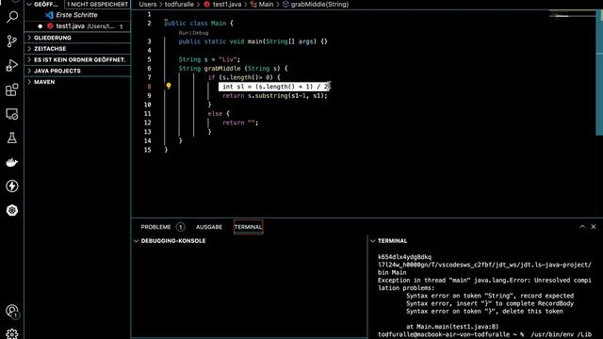This screenshot has height=339, width=603.
Task: Click the VS Code icon beside Erste Schritte
Action: coord(49,15)
